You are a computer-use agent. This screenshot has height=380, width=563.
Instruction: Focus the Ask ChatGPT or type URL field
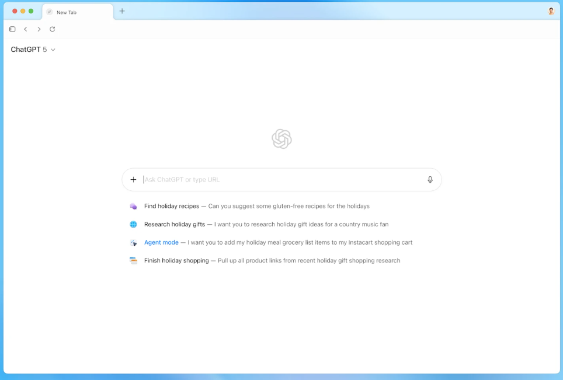pyautogui.click(x=282, y=179)
